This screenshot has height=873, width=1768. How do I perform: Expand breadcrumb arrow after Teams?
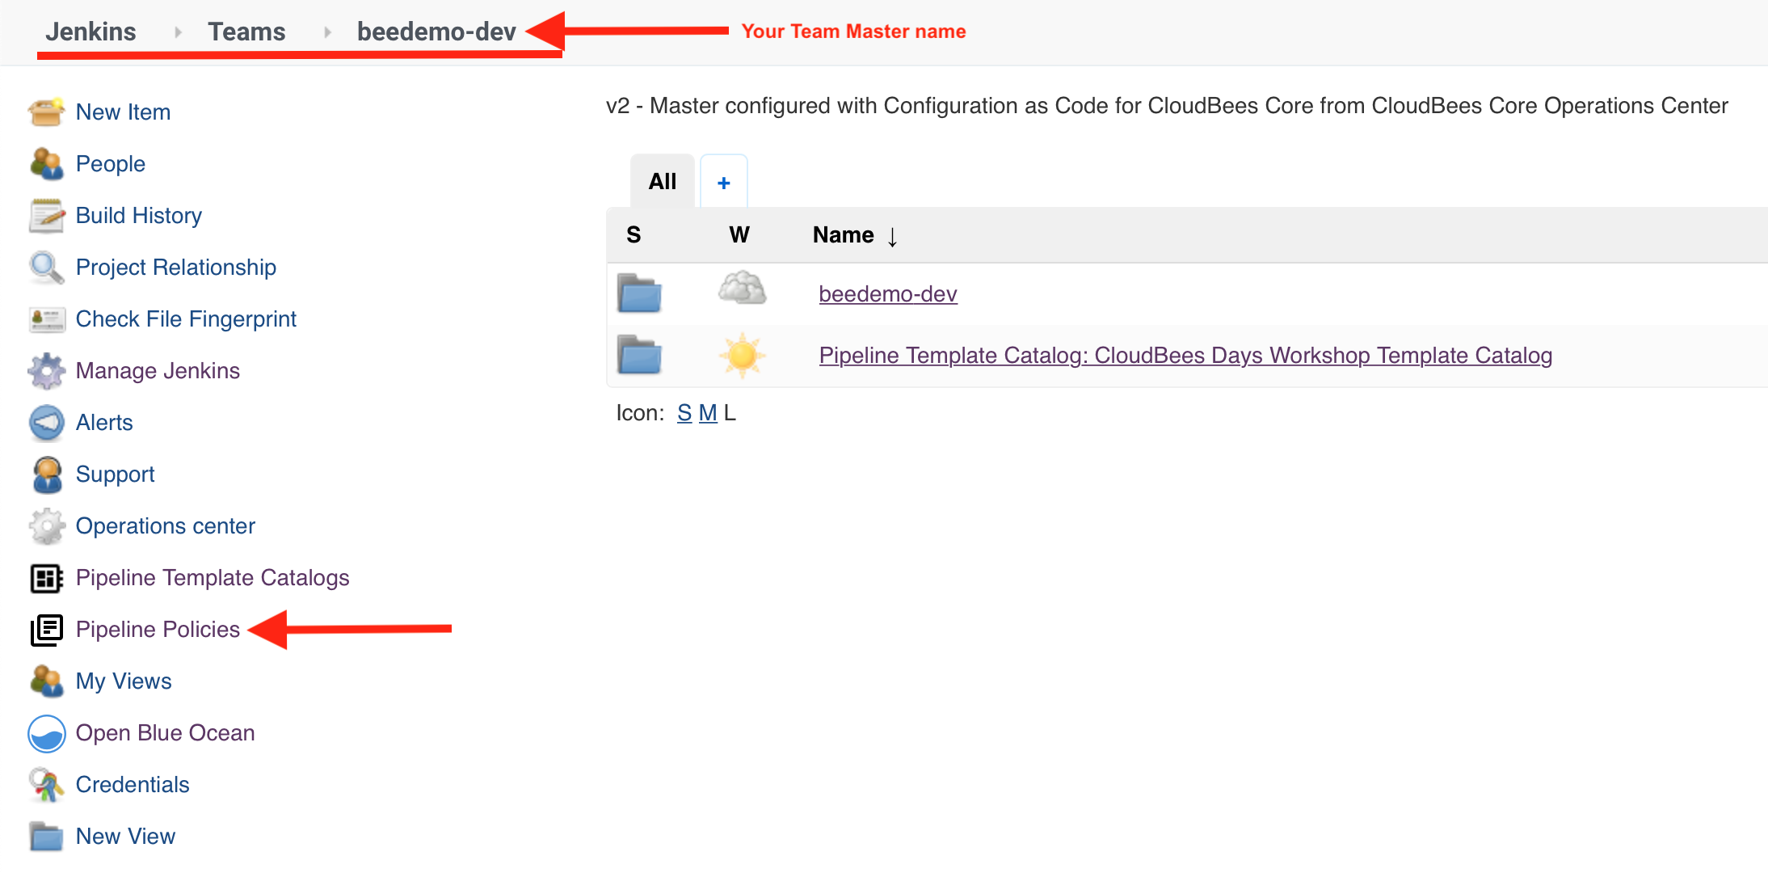327,32
